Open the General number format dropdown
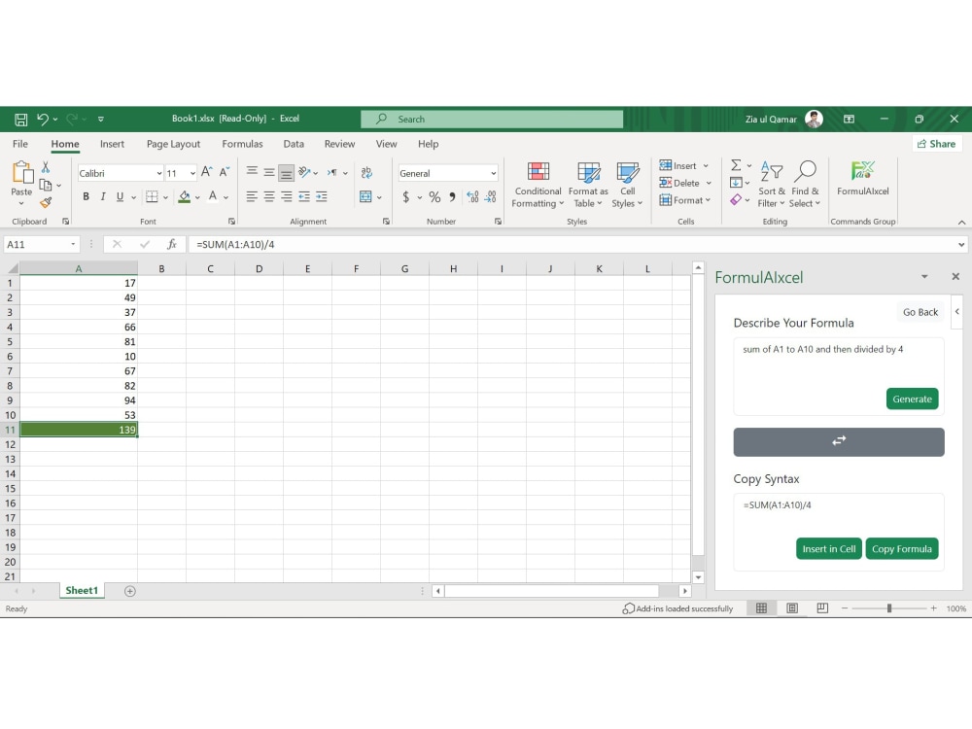The width and height of the screenshot is (972, 729). (494, 174)
